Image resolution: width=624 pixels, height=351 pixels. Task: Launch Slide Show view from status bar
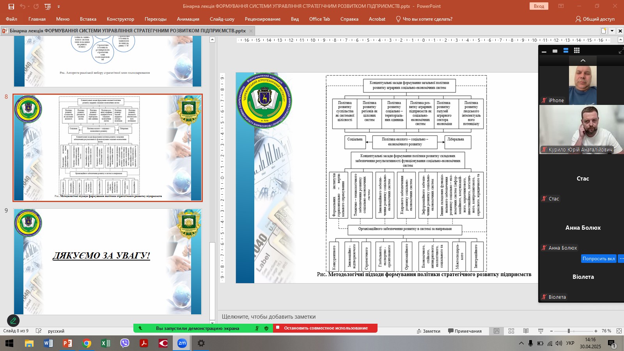[541, 331]
